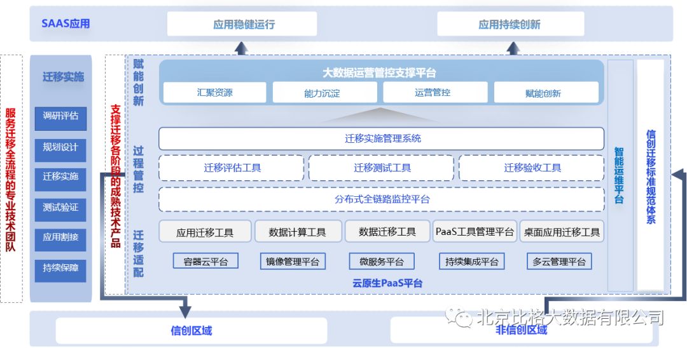This screenshot has width=687, height=348.
Task: Select the 迁移验收工具 dashed box
Action: coord(531,168)
